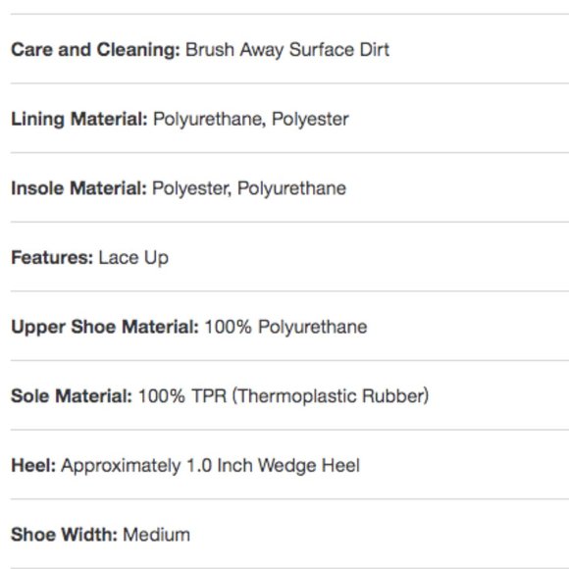Image resolution: width=569 pixels, height=569 pixels.
Task: Click the 'Shoe Width:' label
Action: (x=64, y=535)
